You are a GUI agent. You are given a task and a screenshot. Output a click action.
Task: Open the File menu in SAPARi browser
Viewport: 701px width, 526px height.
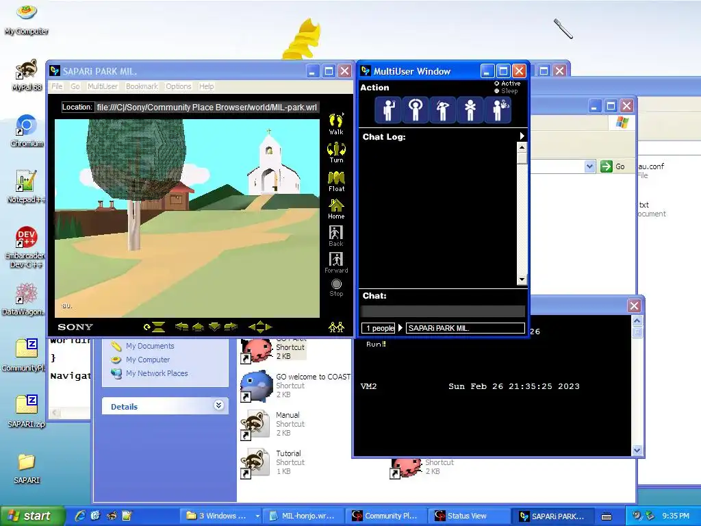click(57, 86)
